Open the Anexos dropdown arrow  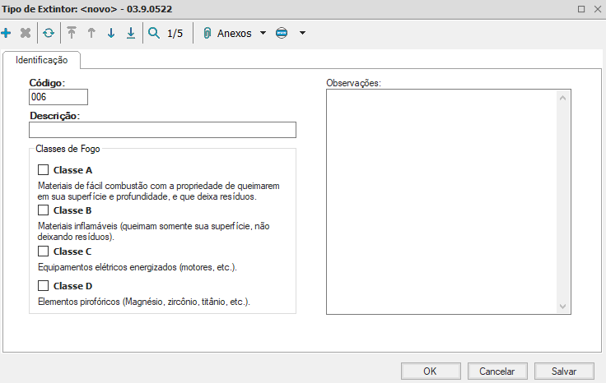(263, 34)
